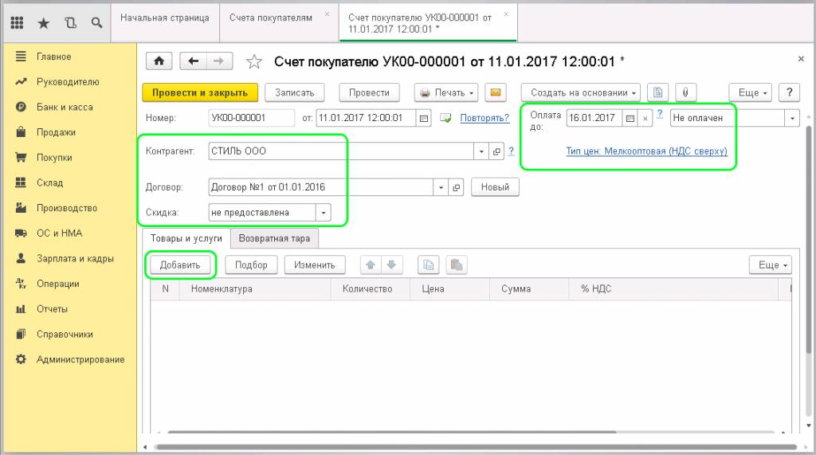The width and height of the screenshot is (816, 455).
Task: Paste rows icon in table toolbar
Action: click(457, 265)
